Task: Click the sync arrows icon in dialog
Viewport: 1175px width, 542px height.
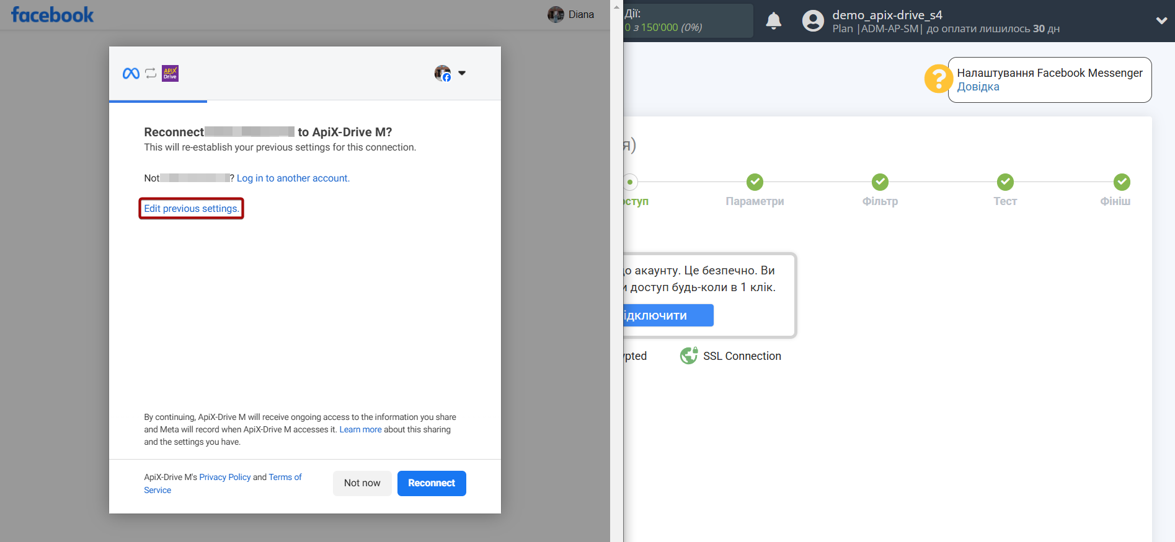Action: pos(151,73)
